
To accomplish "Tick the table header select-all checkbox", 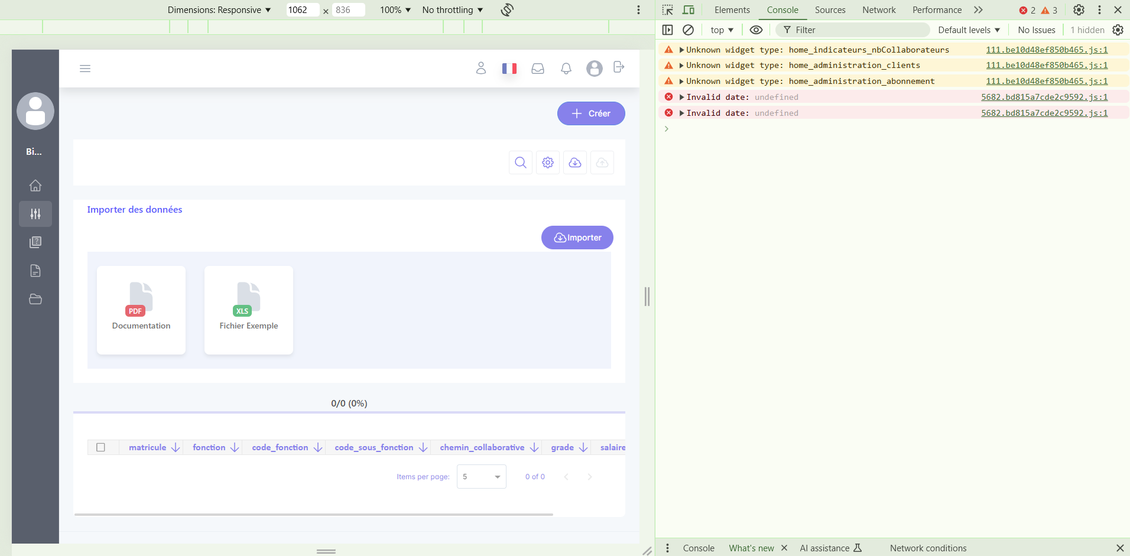I will [100, 447].
